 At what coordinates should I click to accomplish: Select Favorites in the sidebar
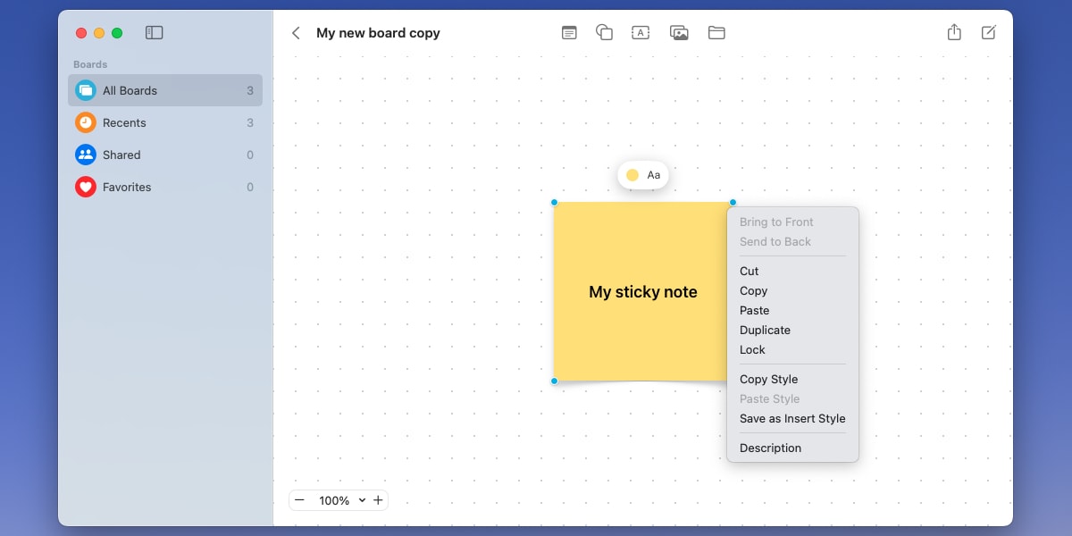click(x=127, y=187)
